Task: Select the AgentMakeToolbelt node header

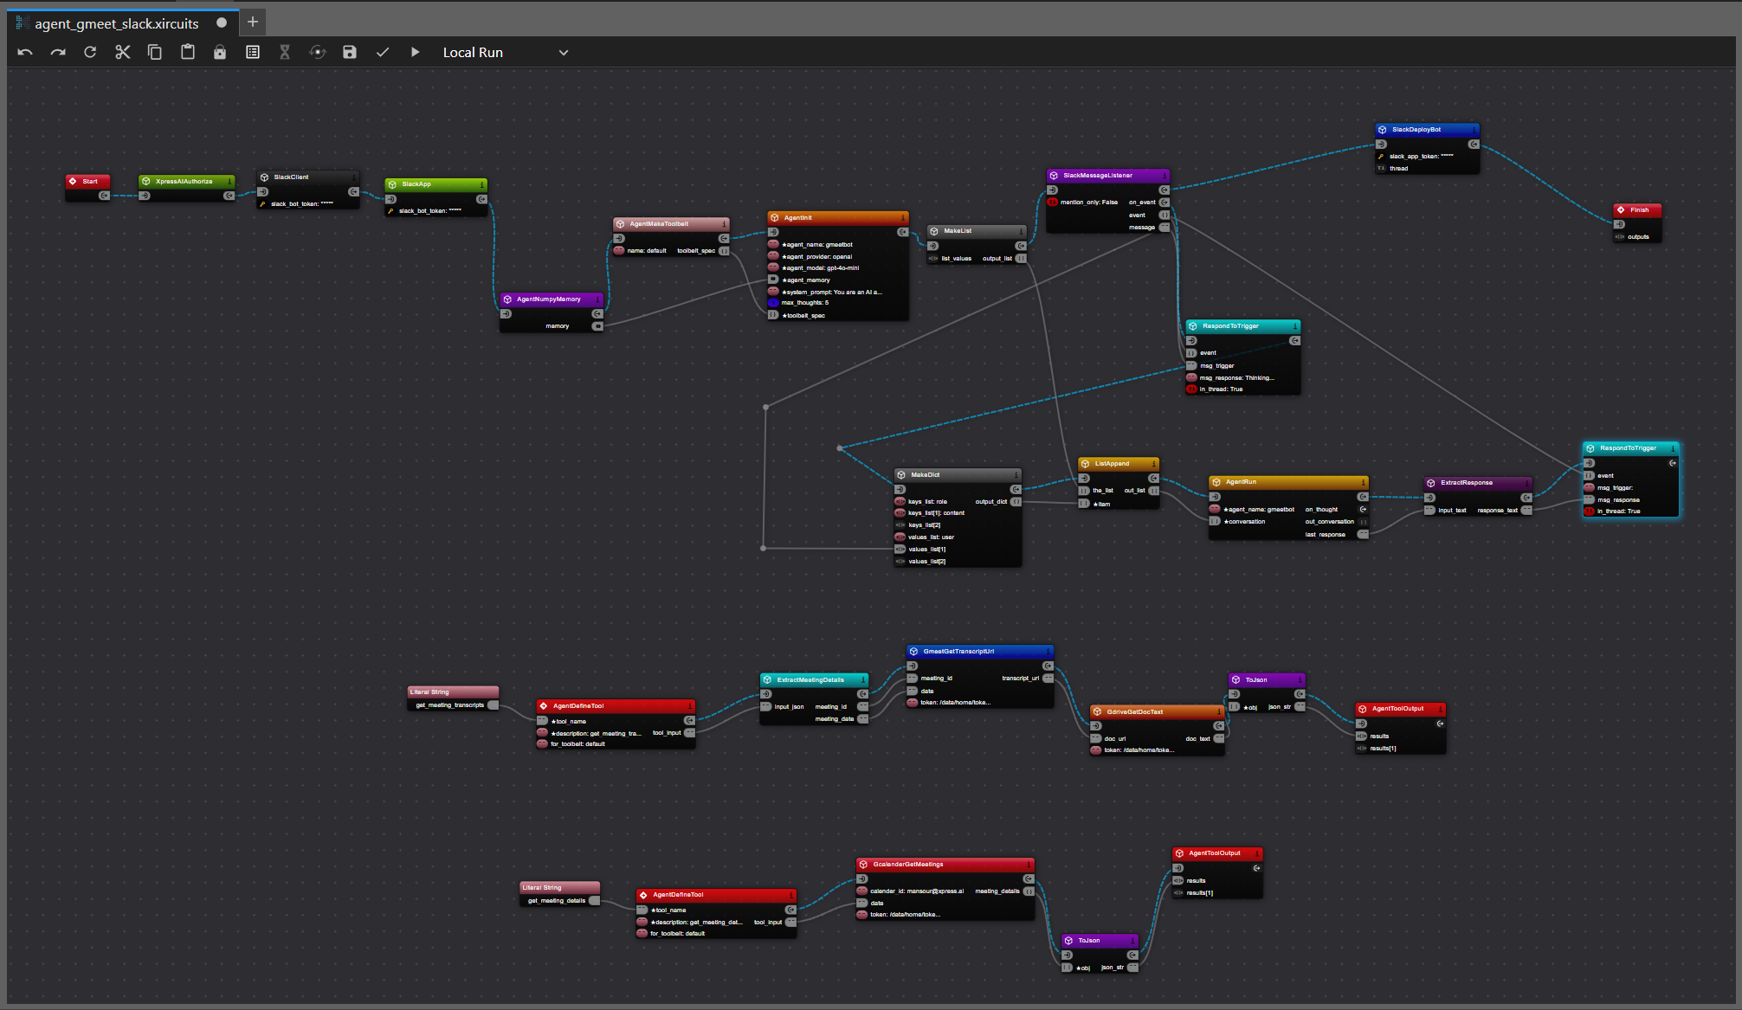Action: (x=671, y=224)
